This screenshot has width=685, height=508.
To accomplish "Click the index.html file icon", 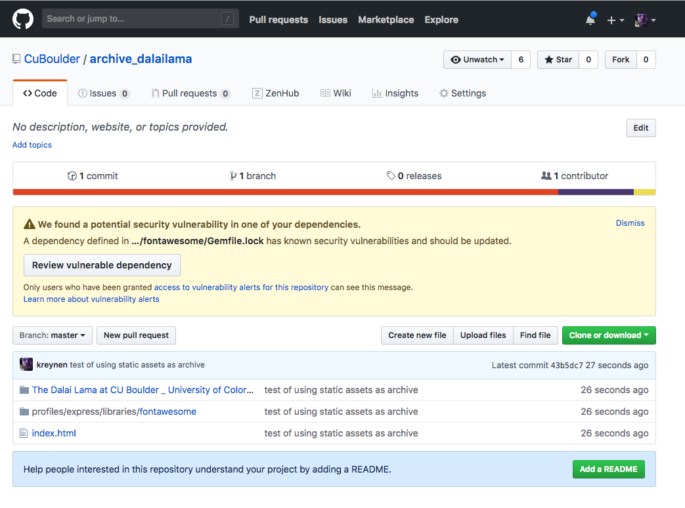I will point(24,433).
